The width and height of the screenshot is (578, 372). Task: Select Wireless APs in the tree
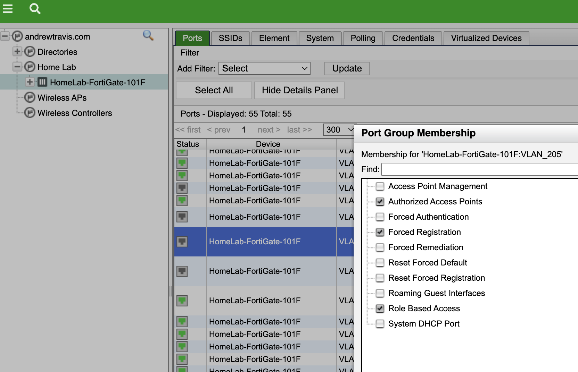62,98
